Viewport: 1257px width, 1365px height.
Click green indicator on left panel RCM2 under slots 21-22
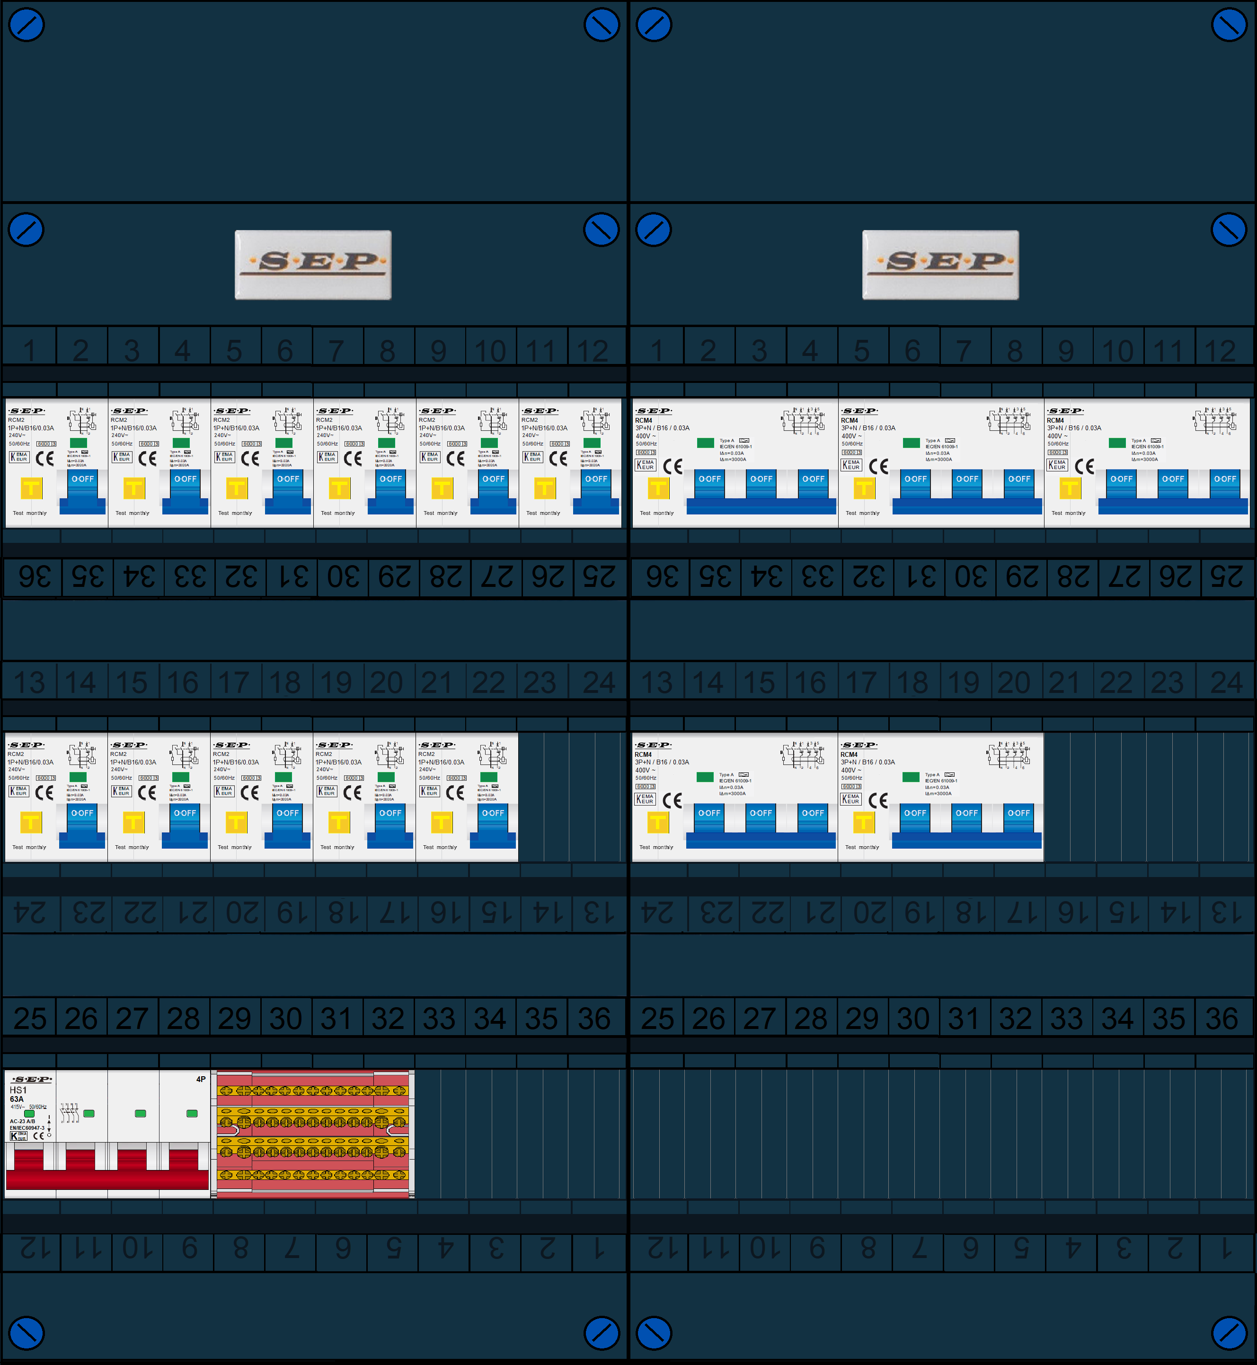[x=488, y=777]
